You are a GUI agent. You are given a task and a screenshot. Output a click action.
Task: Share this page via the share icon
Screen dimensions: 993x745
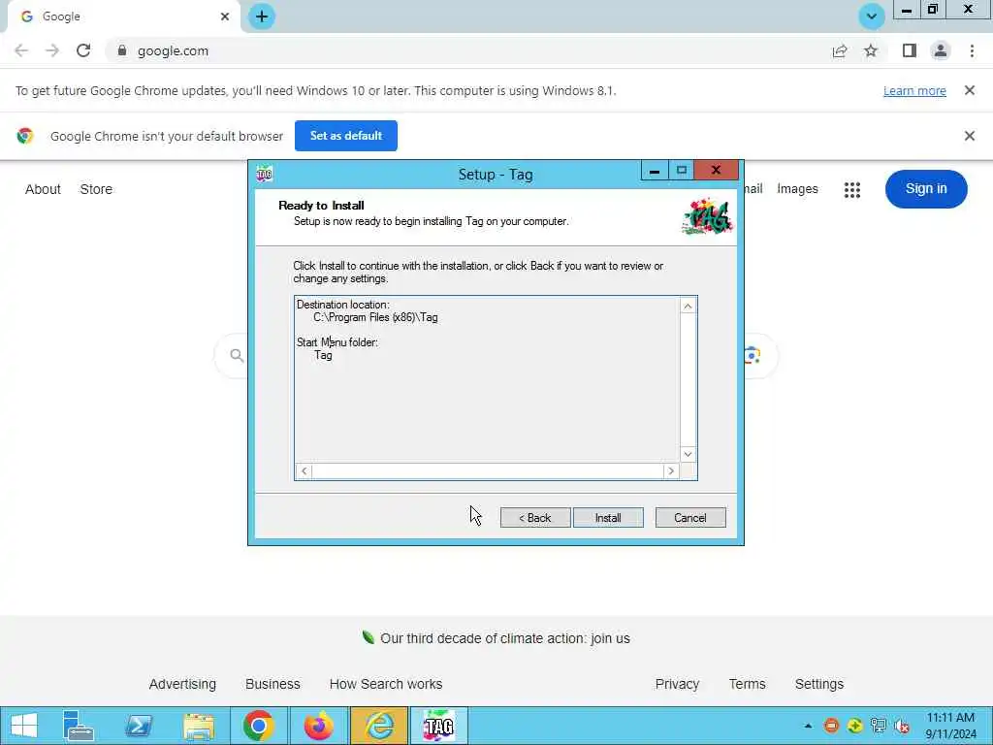pos(840,50)
